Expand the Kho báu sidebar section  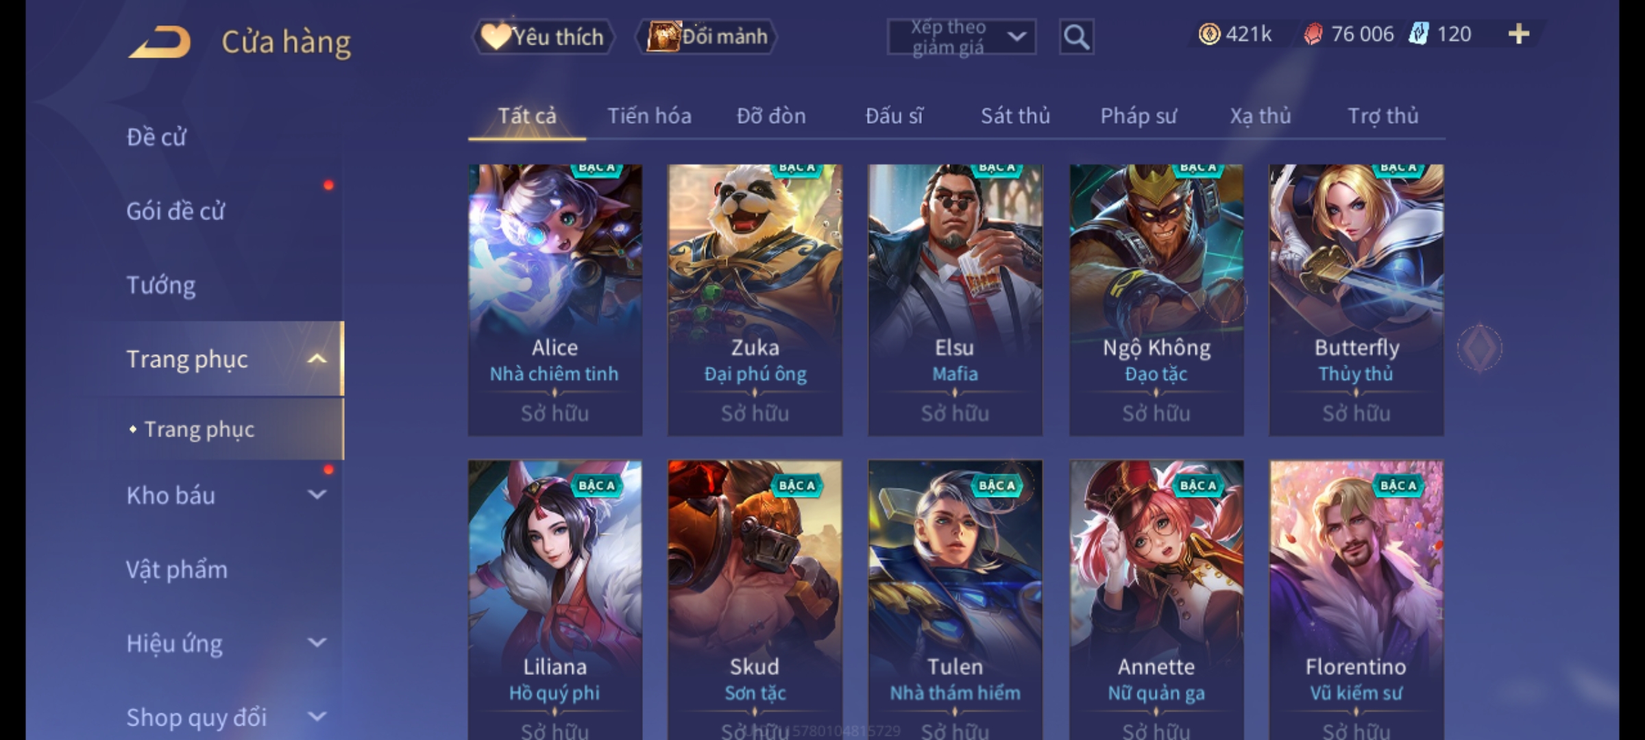pos(317,495)
